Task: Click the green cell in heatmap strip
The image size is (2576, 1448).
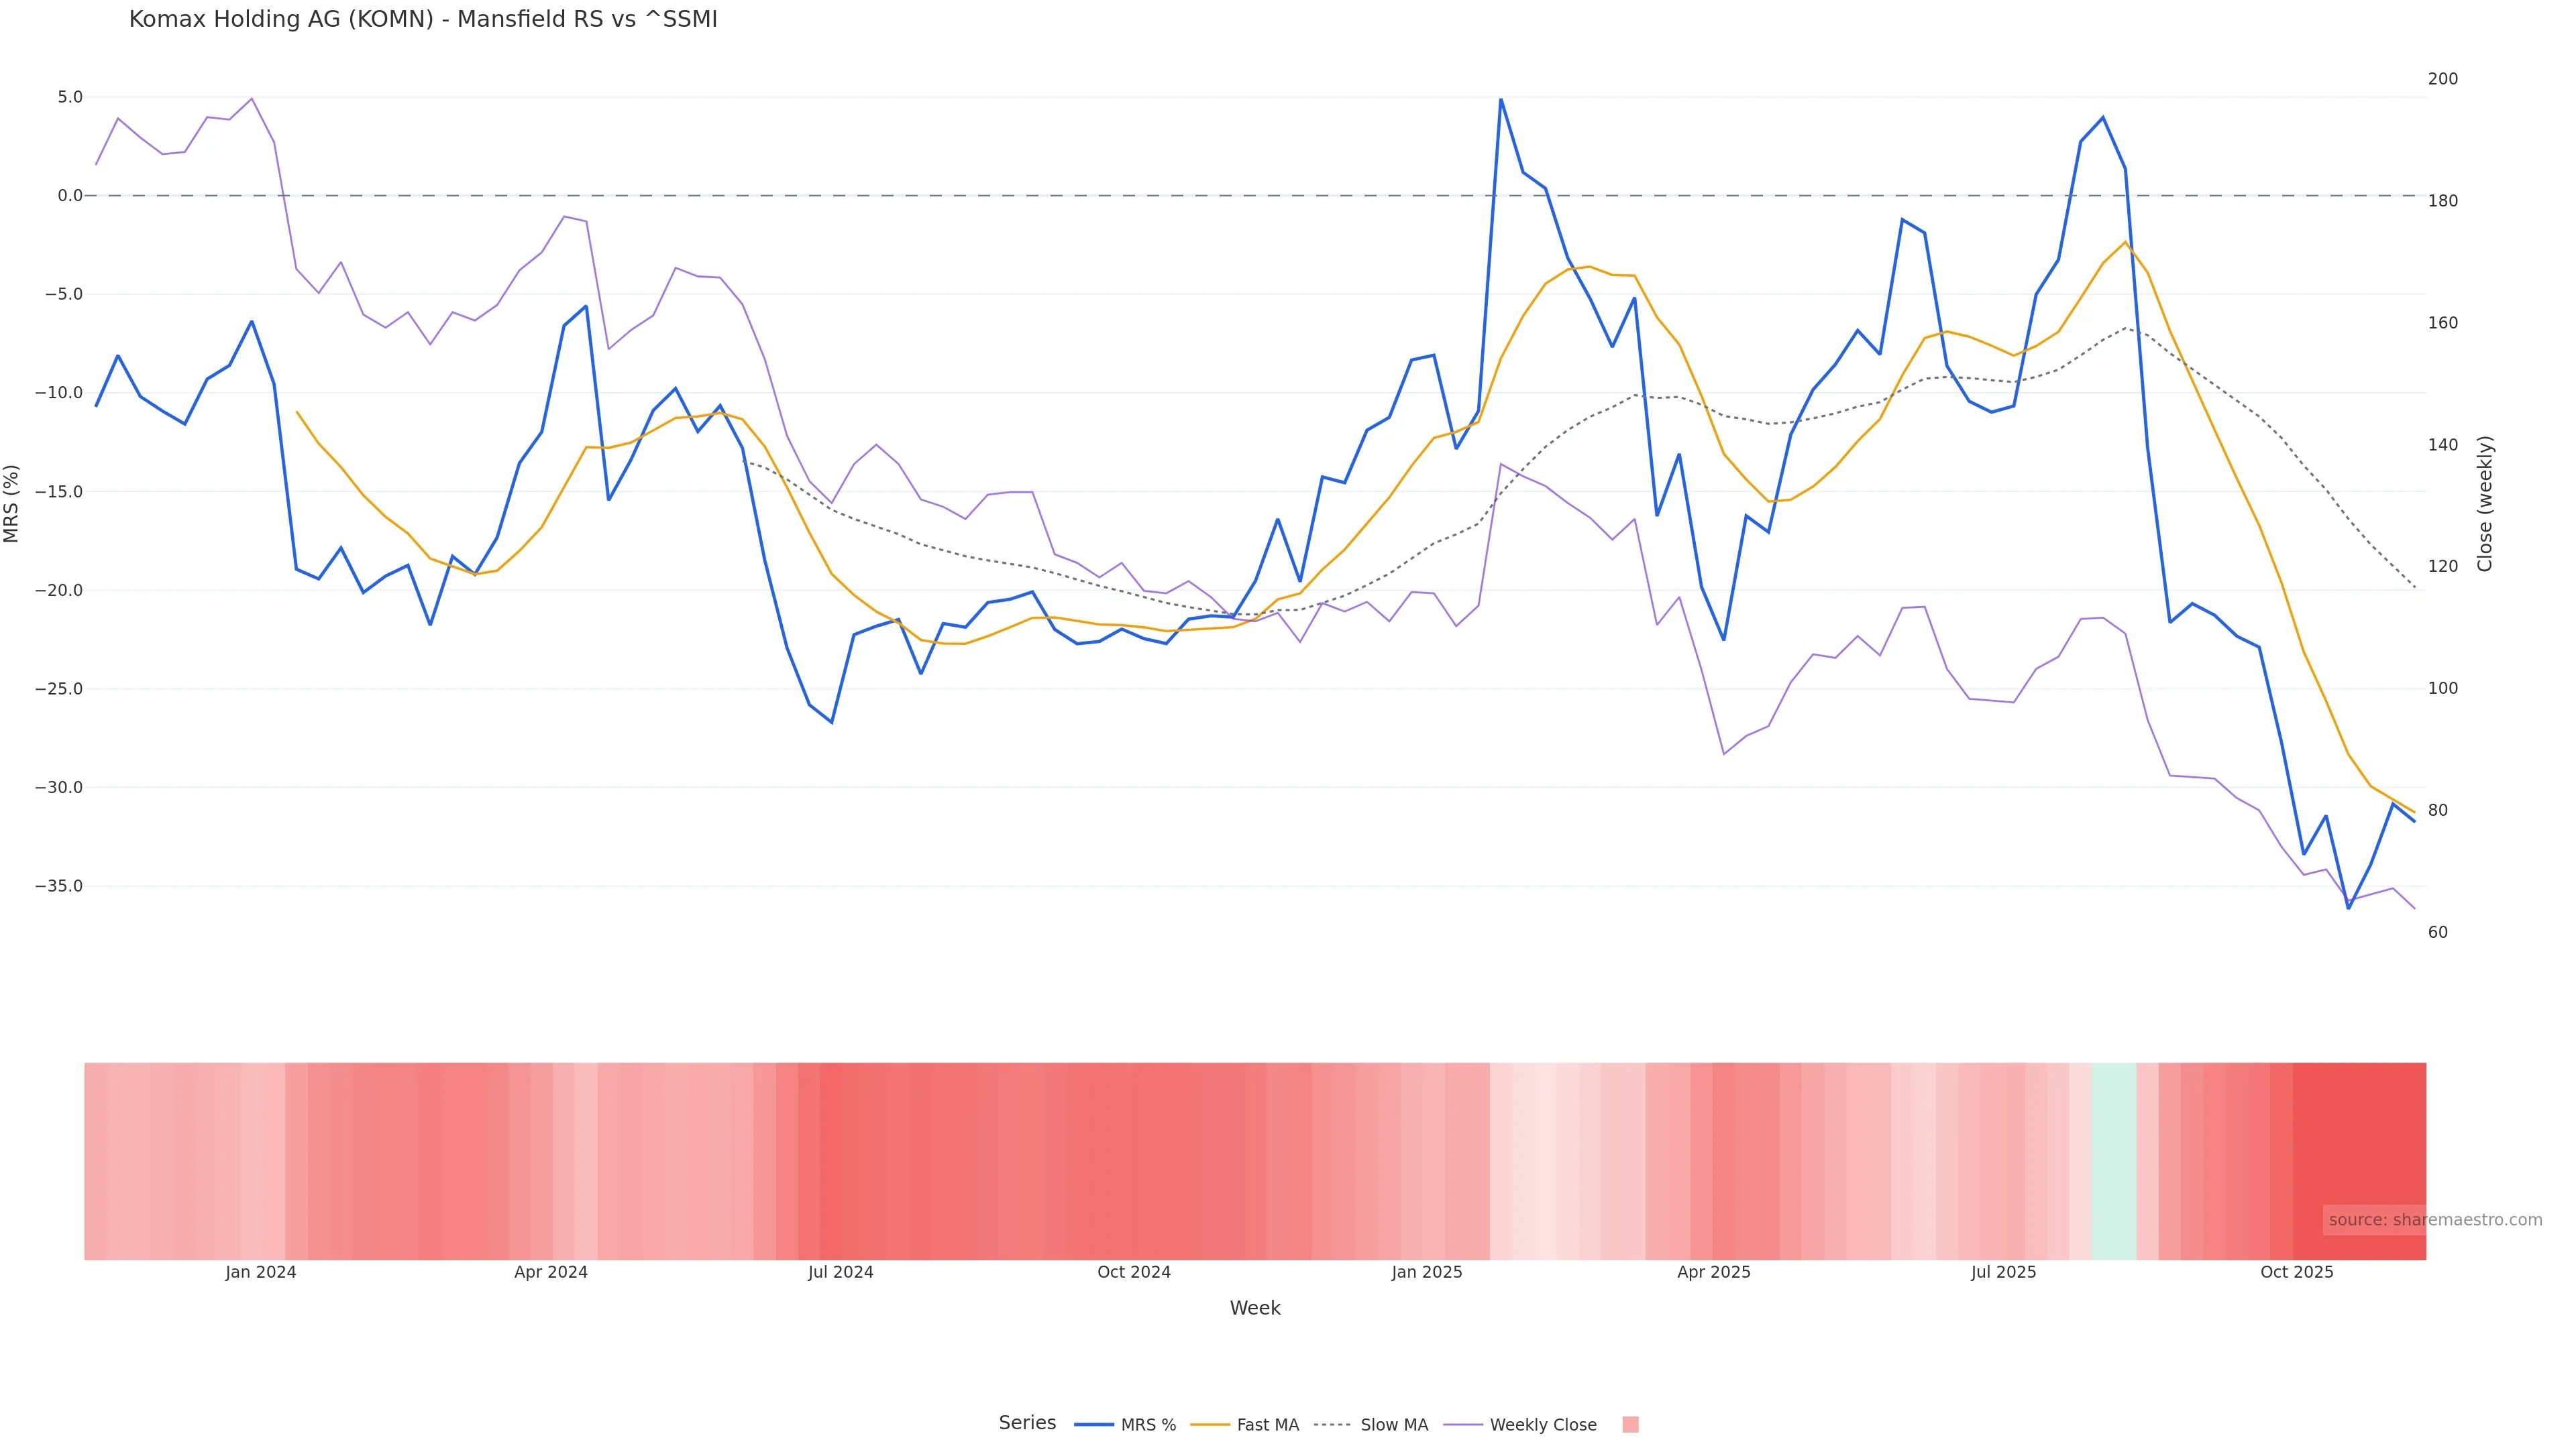Action: pyautogui.click(x=2113, y=1160)
